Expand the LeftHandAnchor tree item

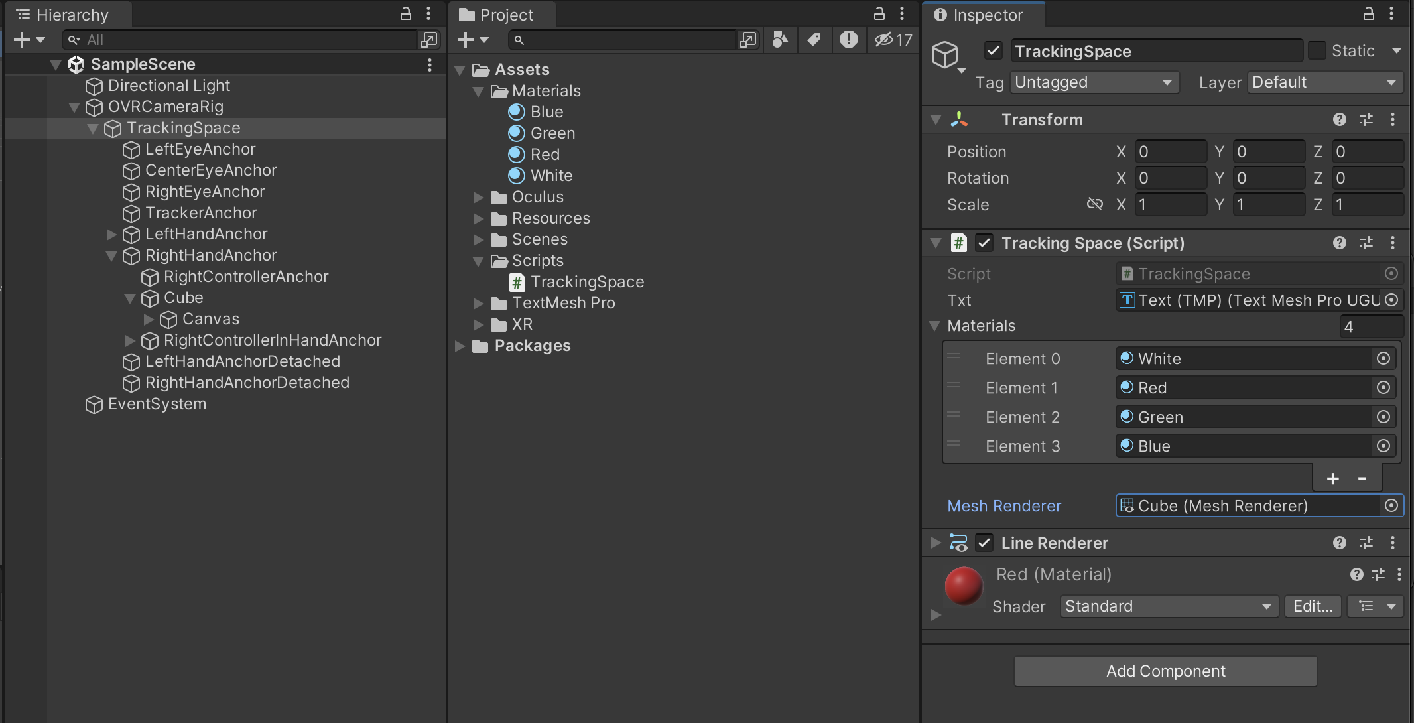(x=111, y=234)
